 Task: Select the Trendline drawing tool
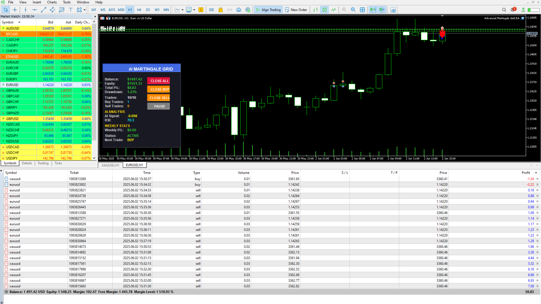[x=43, y=10]
